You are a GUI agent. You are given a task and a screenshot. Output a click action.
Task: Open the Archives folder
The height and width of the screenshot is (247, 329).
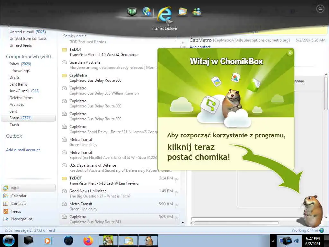[x=17, y=105]
